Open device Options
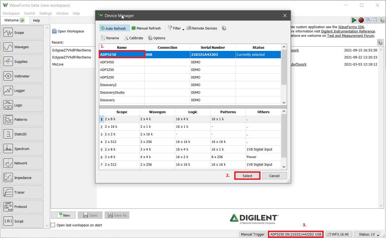The height and width of the screenshot is (238, 386). (156, 38)
